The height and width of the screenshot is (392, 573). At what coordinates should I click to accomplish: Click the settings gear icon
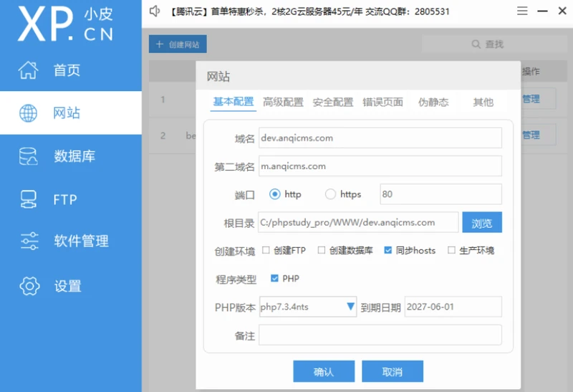[x=29, y=286]
